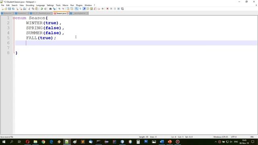This screenshot has width=258, height=145.
Task: Click INS mode in status bar
Action: [x=252, y=137]
